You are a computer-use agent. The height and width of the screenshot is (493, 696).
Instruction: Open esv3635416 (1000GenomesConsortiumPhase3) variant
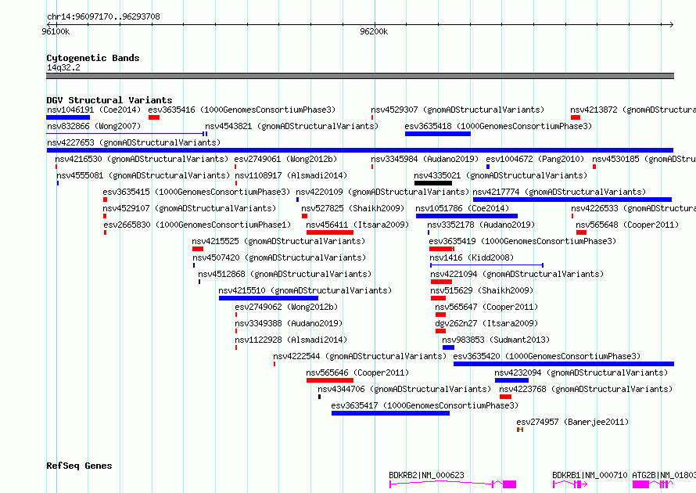242,110
